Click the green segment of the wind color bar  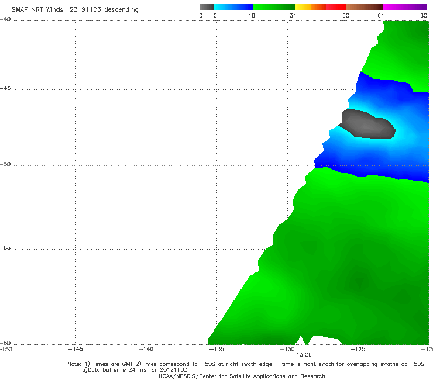click(274, 7)
